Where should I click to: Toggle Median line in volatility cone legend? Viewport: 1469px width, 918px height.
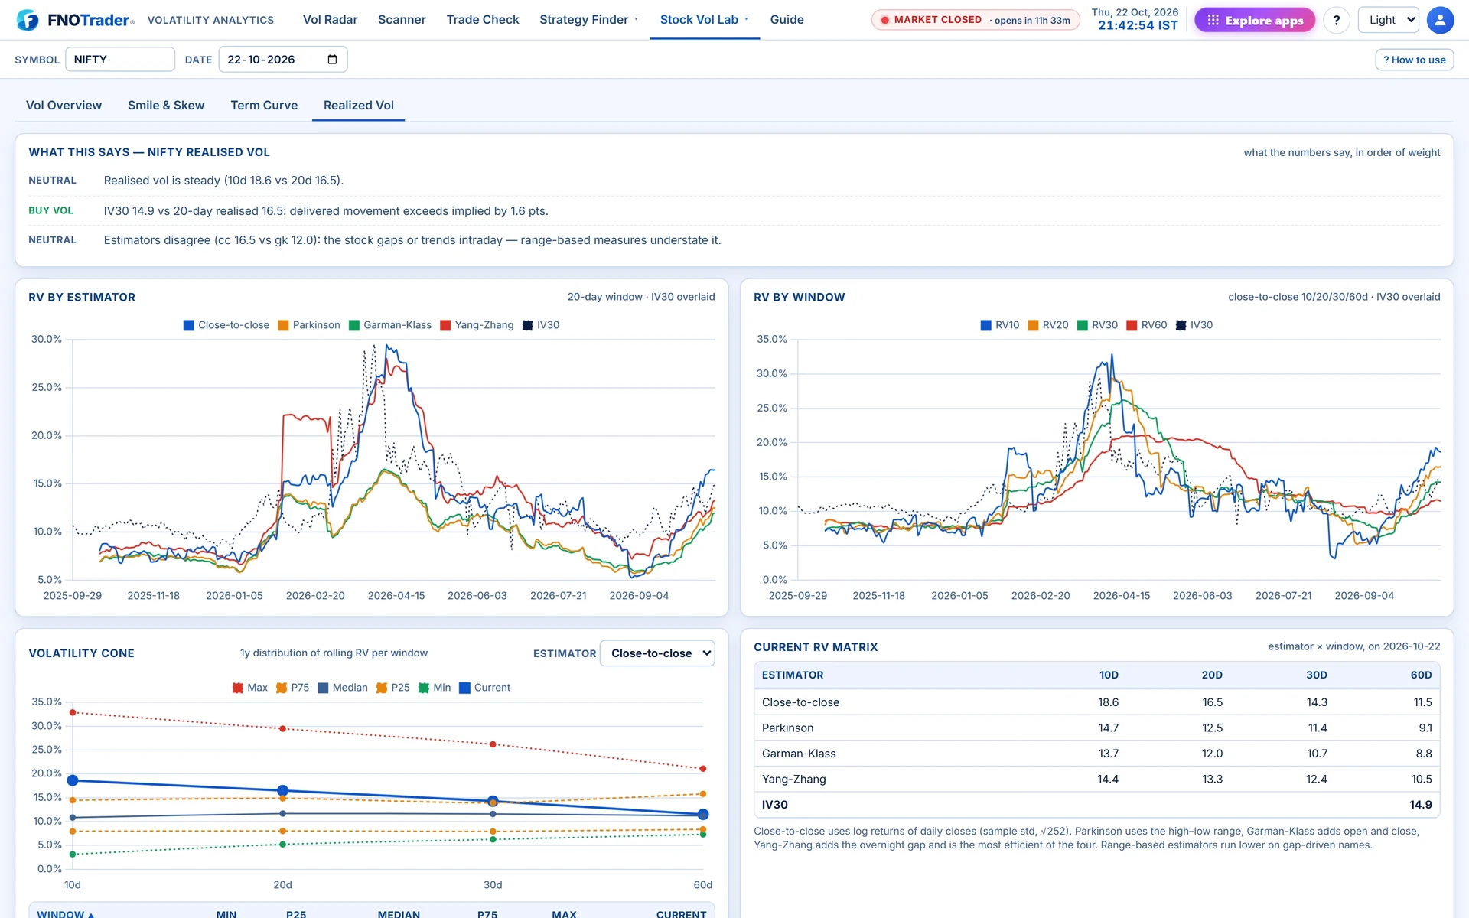343,688
